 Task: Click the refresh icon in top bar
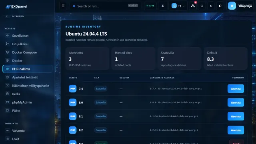211,6
